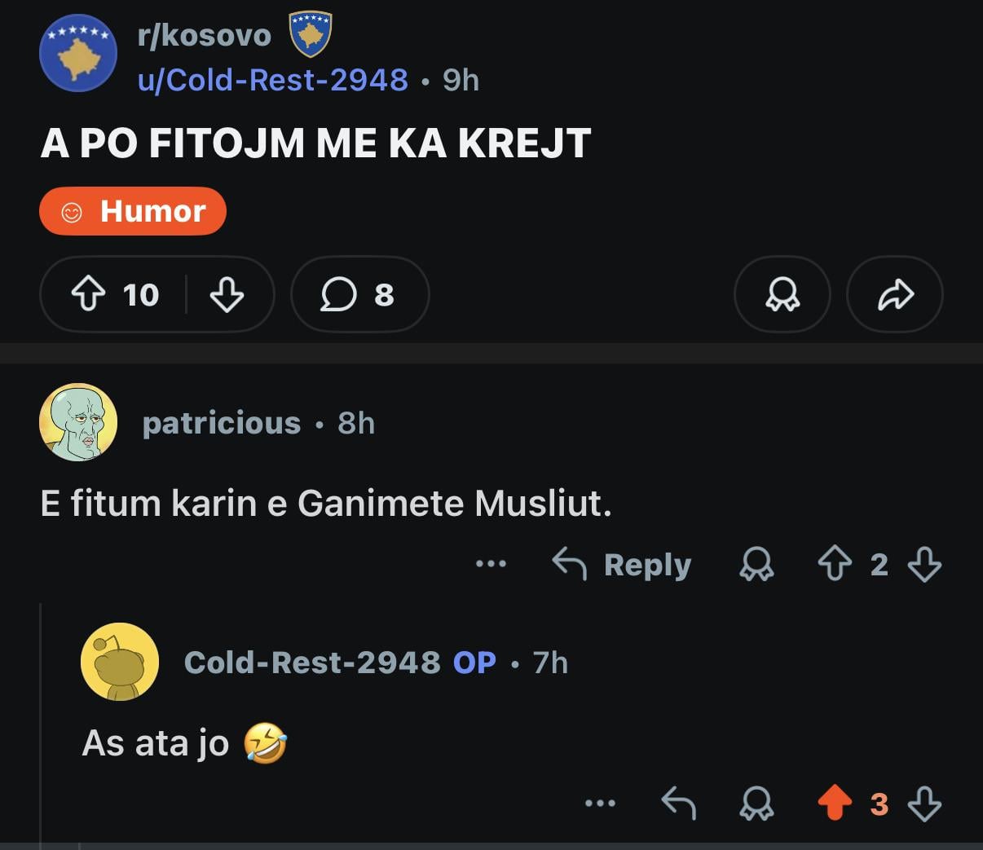The image size is (983, 850).
Task: Upvote the post with 10 points
Action: (x=88, y=294)
